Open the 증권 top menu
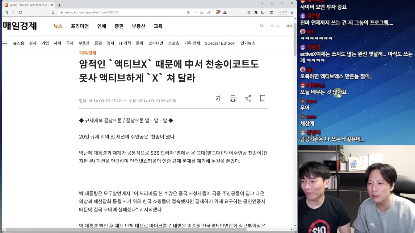This screenshot has width=415, height=233. coord(119,26)
